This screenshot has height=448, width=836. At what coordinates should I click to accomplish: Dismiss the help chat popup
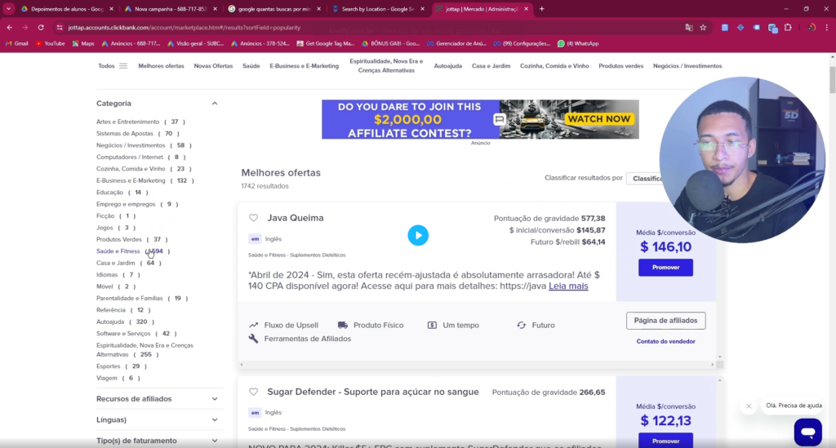(x=749, y=406)
